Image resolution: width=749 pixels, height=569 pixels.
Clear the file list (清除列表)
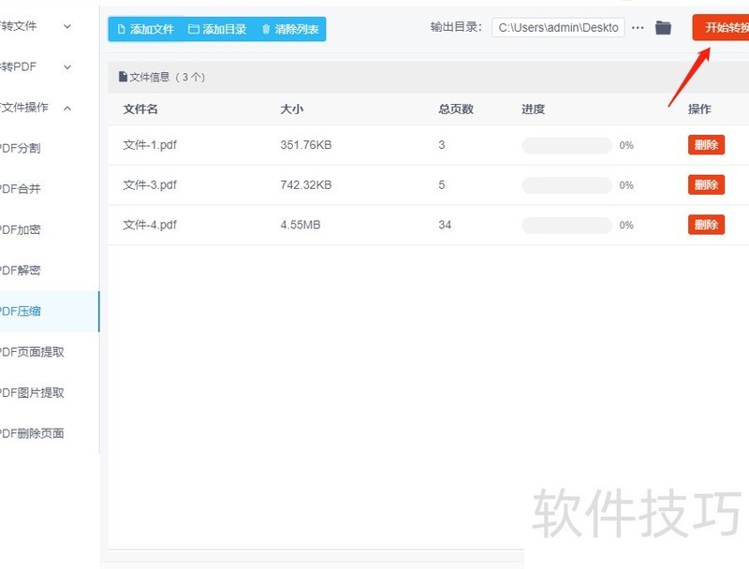[x=289, y=29]
